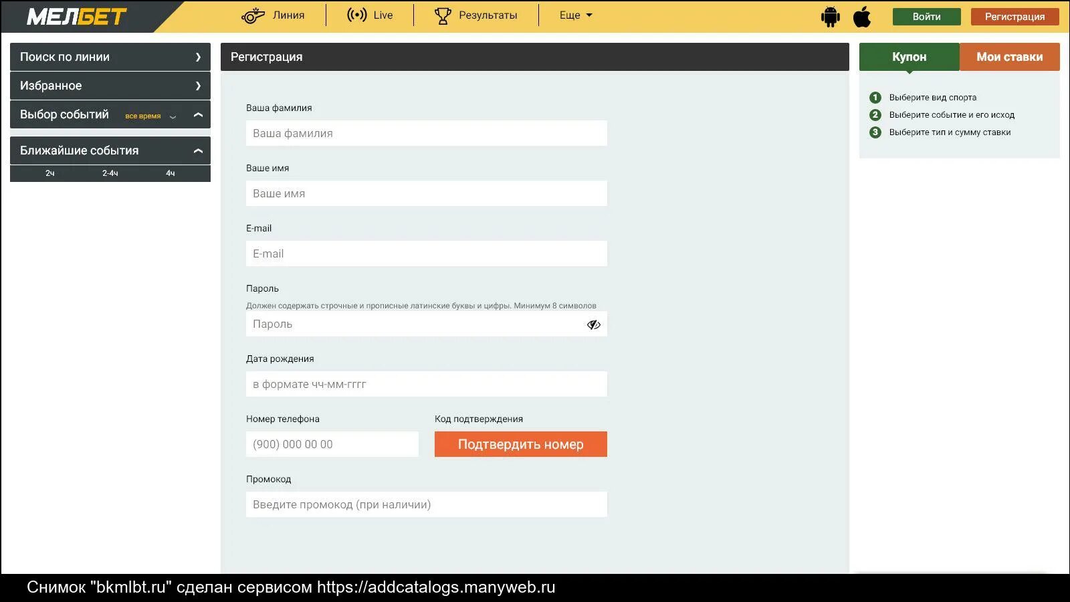Screen dimensions: 1070x602
Task: Open the Линия menu item
Action: tap(288, 15)
